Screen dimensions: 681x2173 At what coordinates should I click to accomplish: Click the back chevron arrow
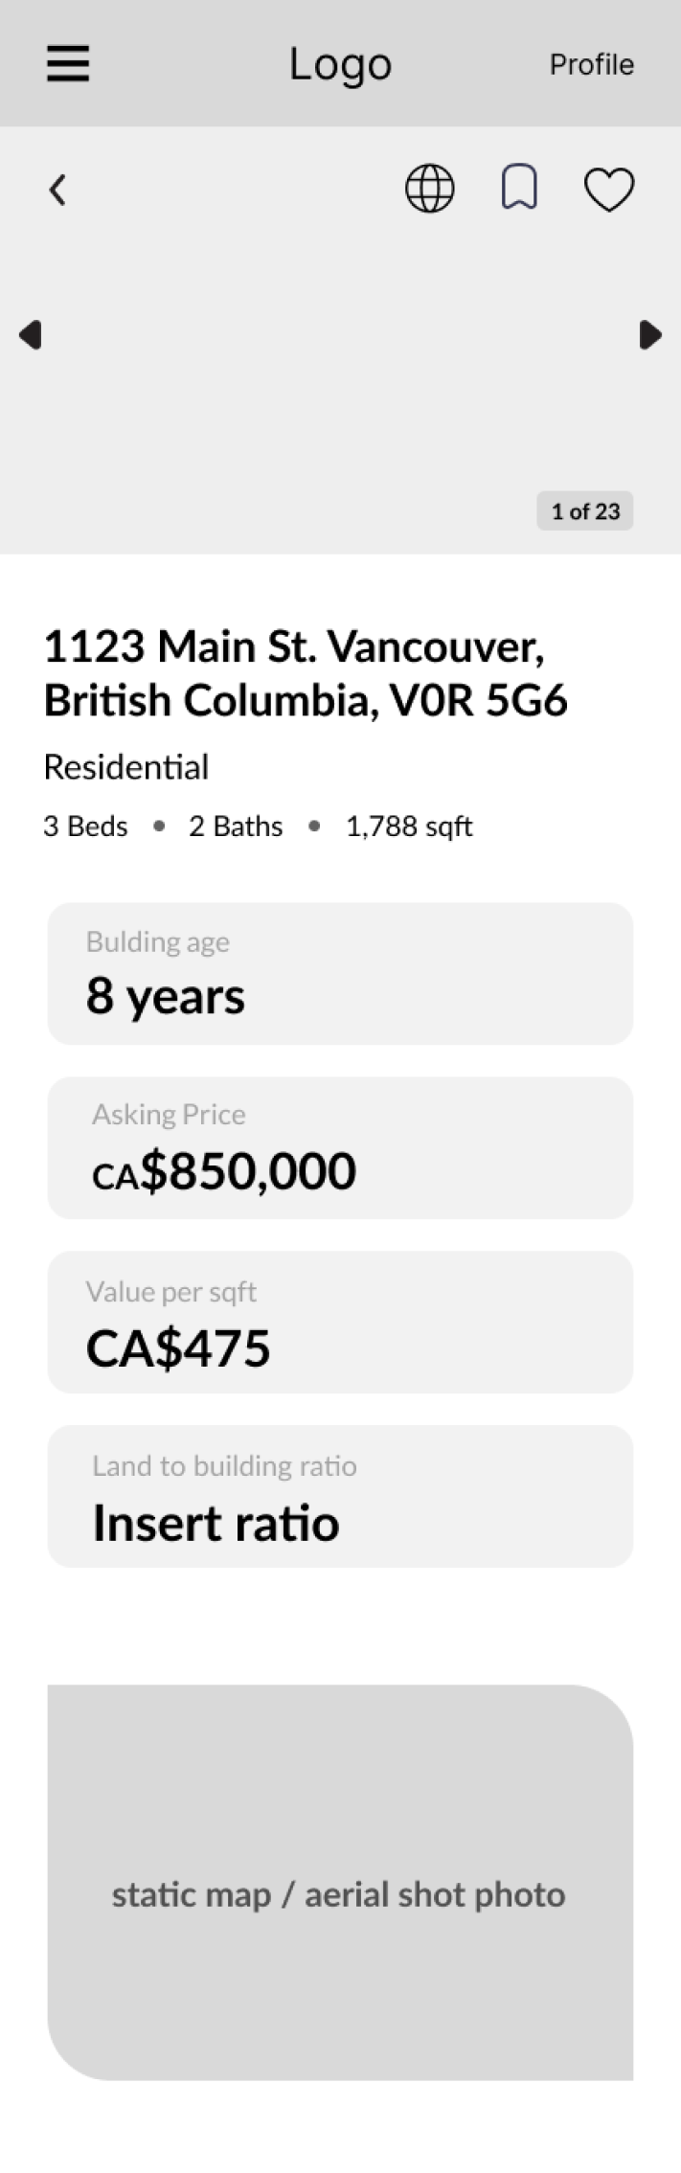57,190
